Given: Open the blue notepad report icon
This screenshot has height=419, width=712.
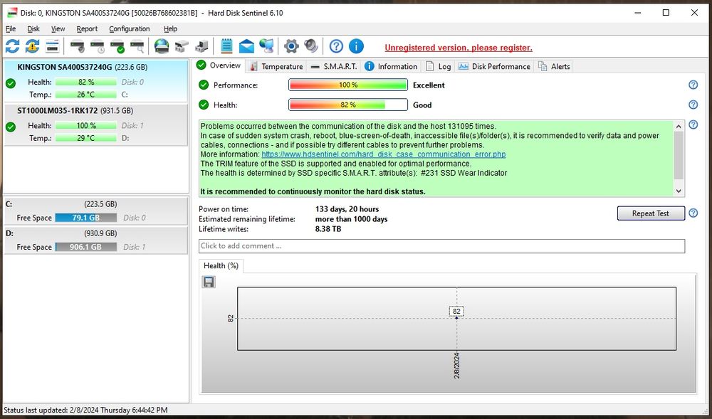Looking at the screenshot, I should [226, 46].
